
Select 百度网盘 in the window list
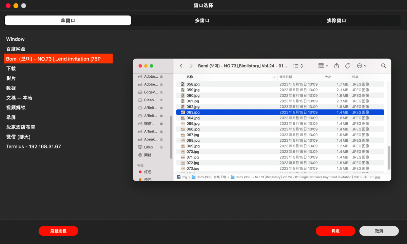click(58, 49)
